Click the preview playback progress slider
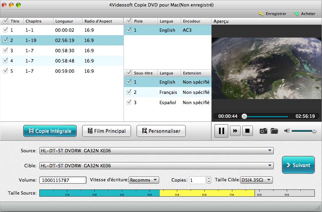This screenshot has width=322, height=212. point(266,116)
